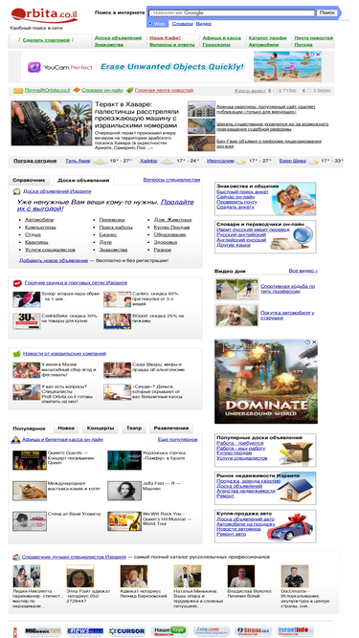This screenshot has width=359, height=638.
Task: Open Еще популярное link
Action: 178,439
